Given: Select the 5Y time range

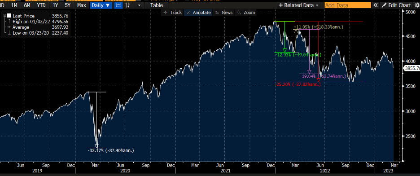Looking at the screenshot, I should pyautogui.click(x=67, y=5).
